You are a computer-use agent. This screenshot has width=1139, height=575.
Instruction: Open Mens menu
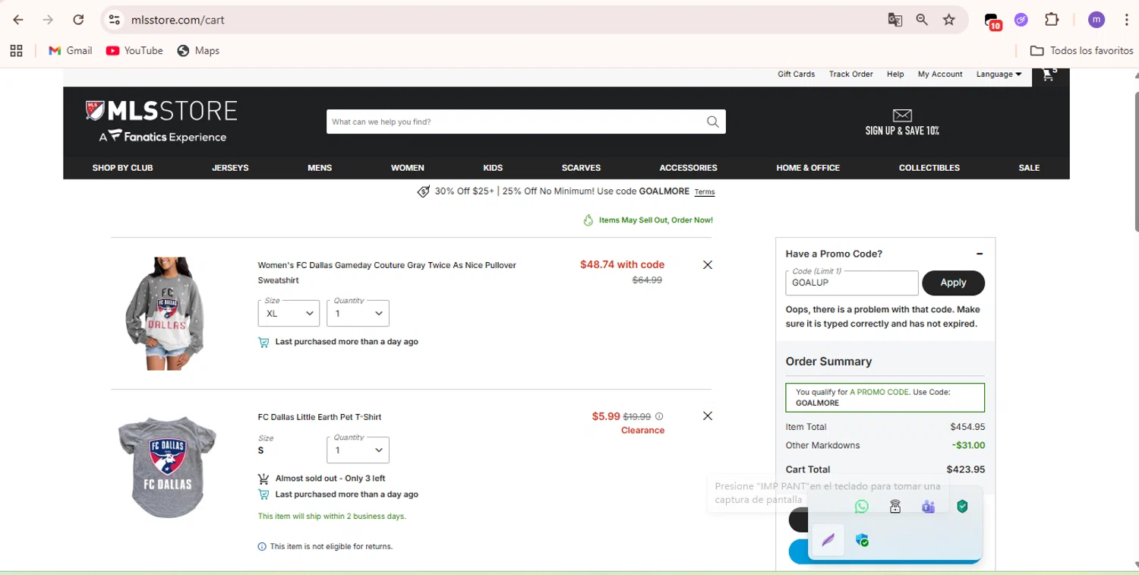(x=320, y=168)
